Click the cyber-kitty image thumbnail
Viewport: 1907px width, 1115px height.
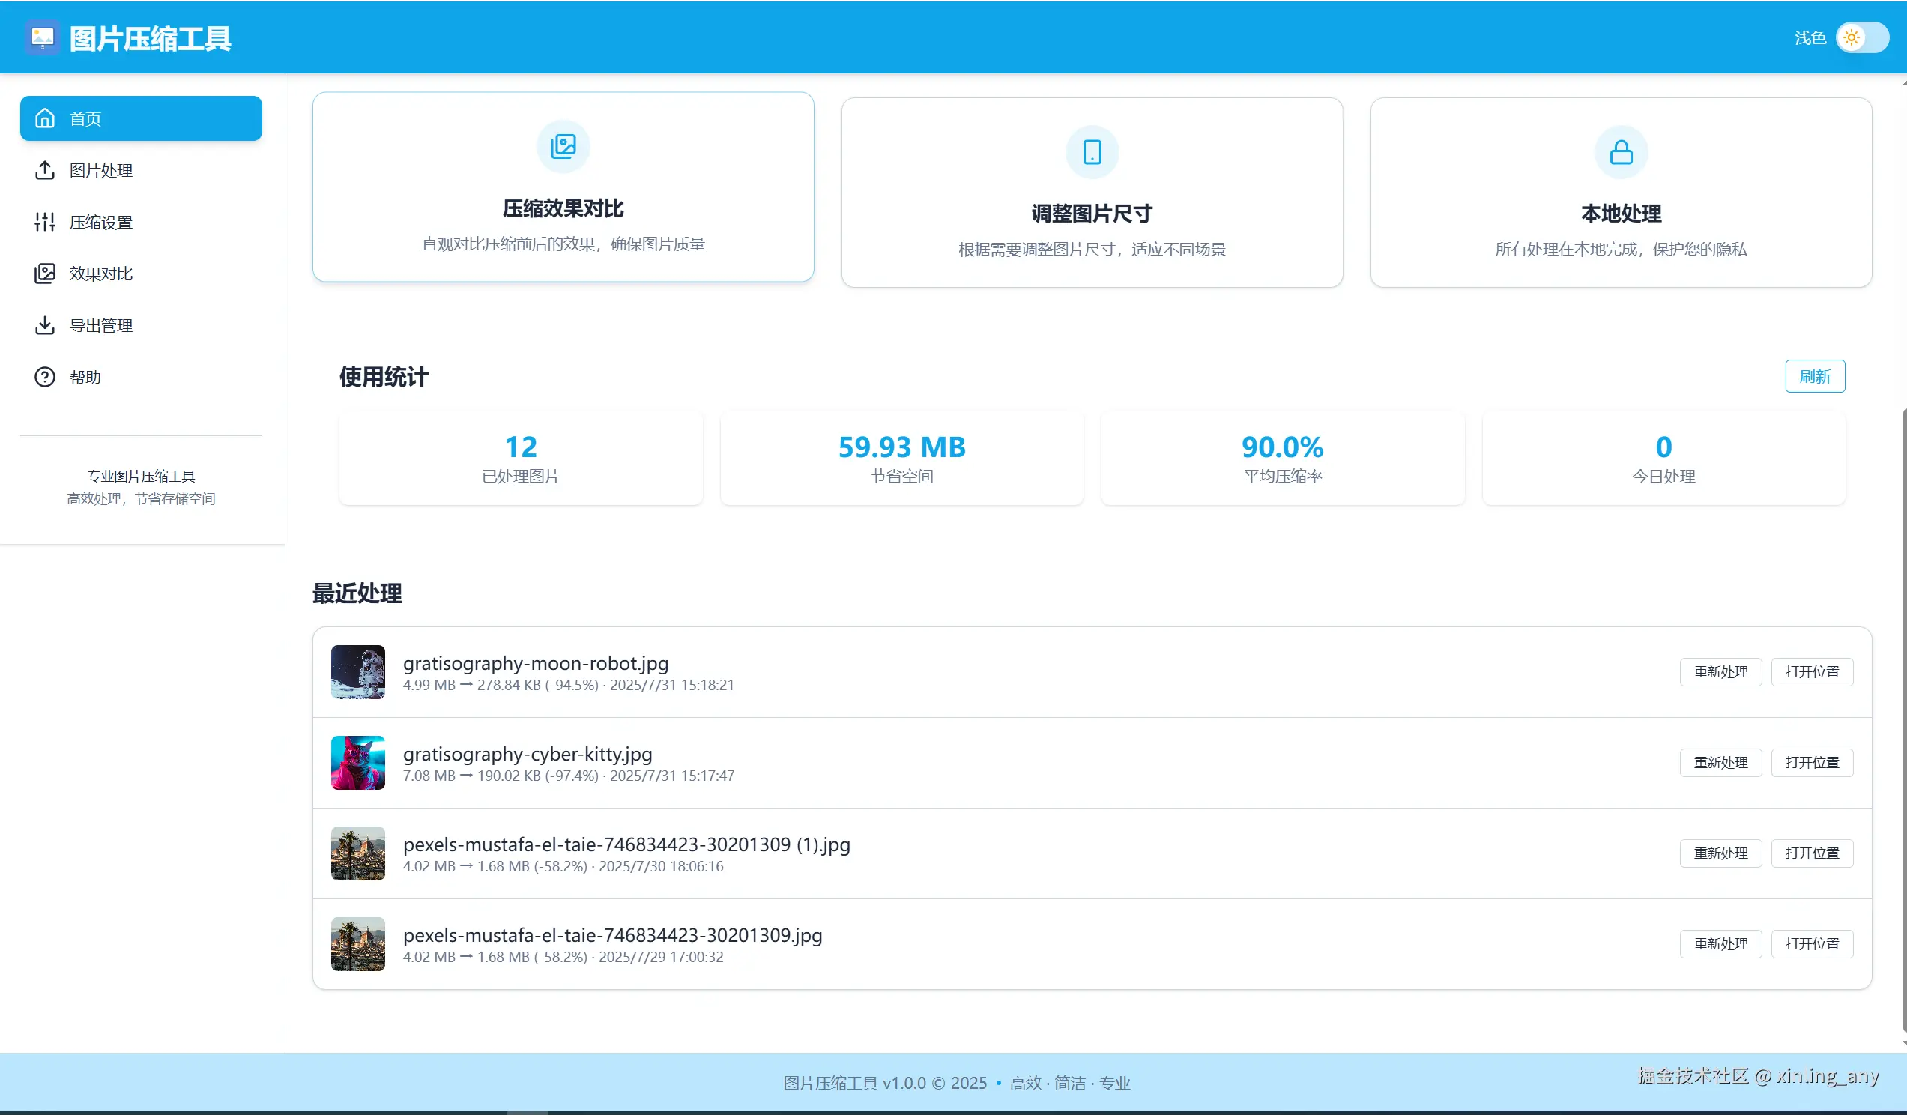pos(358,763)
